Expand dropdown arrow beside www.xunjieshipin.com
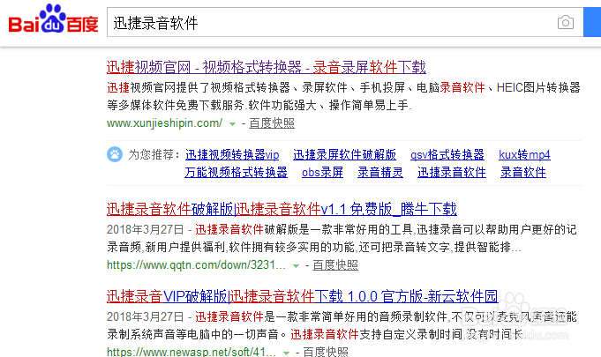601x357 pixels. 232,124
